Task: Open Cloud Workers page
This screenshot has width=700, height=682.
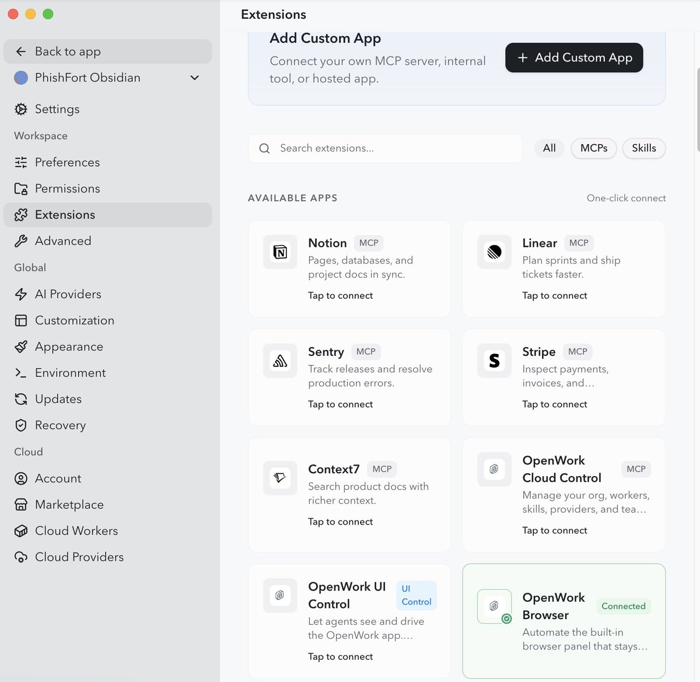Action: coord(108,531)
